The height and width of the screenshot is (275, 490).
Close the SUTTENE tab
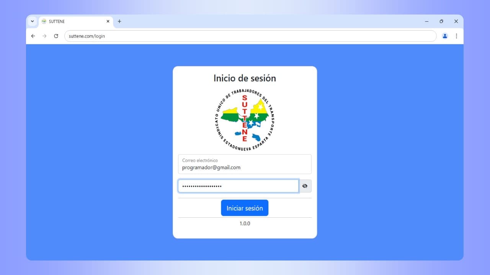click(x=108, y=21)
